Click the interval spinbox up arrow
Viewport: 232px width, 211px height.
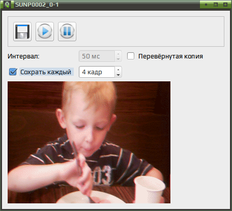(x=119, y=54)
